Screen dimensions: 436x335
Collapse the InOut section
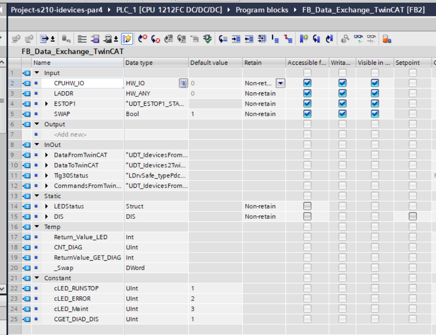tap(37, 145)
